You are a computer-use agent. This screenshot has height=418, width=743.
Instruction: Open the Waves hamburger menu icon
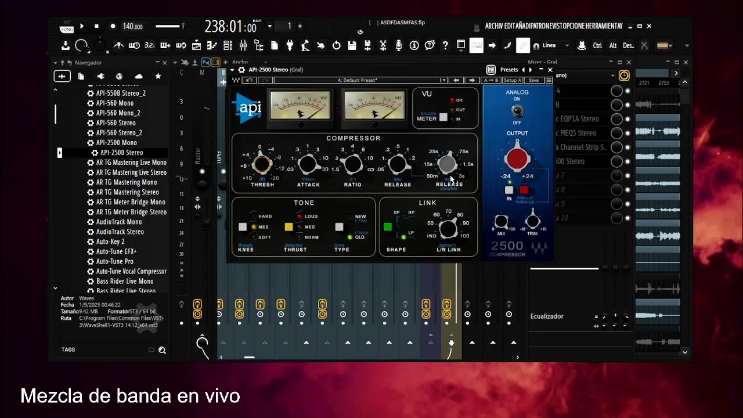click(x=549, y=80)
